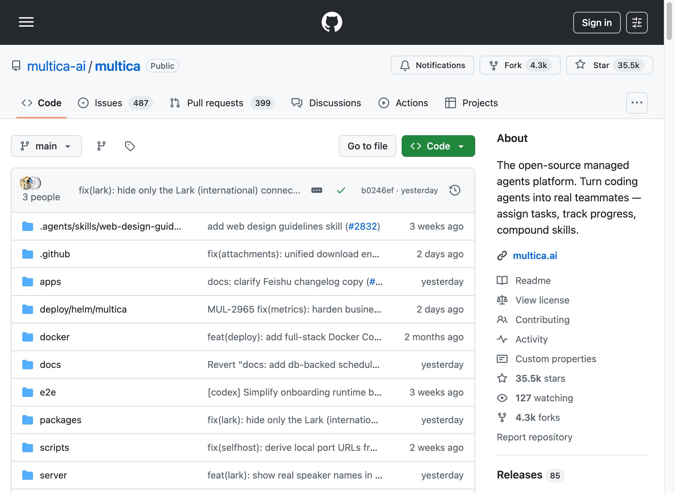Screen dimensions: 674x493
Task: Open pull request #2832 link
Action: [362, 226]
